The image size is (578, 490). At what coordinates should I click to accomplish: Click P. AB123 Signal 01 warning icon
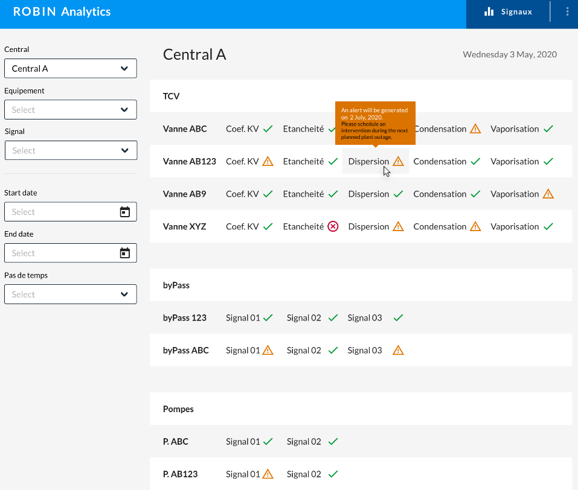268,474
